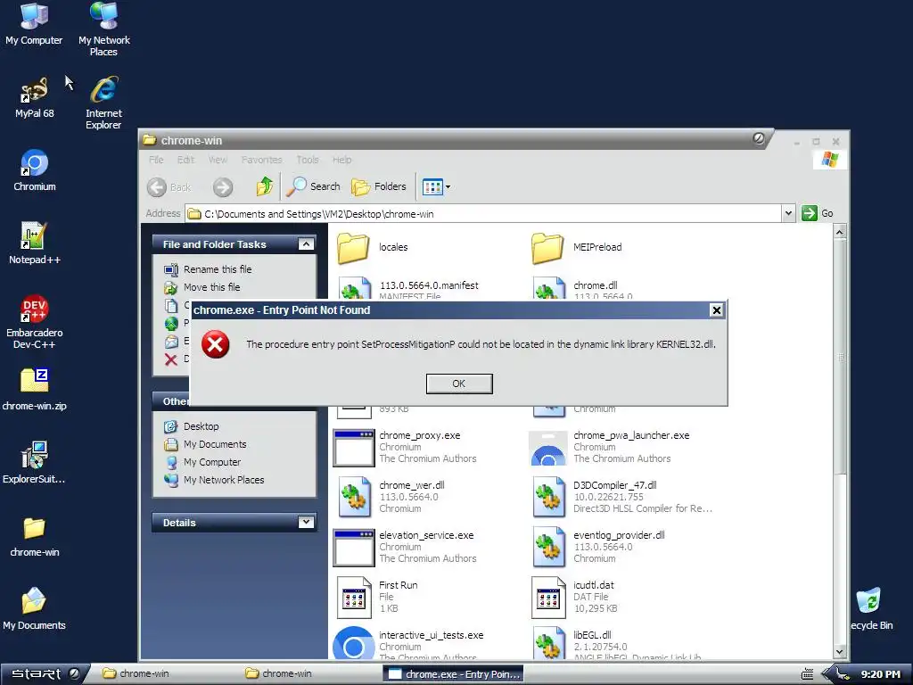The width and height of the screenshot is (913, 685).
Task: Go to My Network Places link
Action: pyautogui.click(x=224, y=480)
